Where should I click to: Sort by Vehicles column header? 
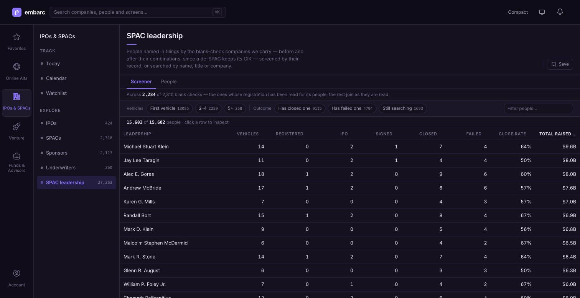248,134
